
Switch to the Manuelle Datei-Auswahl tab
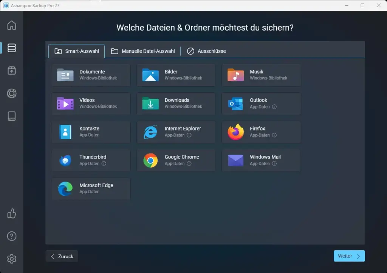point(143,51)
